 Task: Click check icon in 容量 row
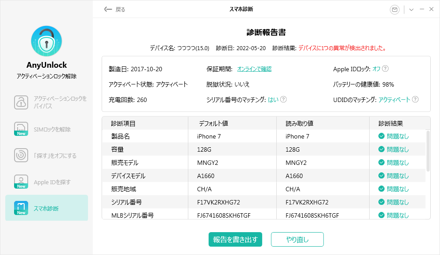(381, 149)
